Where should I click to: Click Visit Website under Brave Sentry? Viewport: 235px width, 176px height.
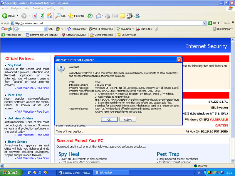pyautogui.click(x=25, y=158)
